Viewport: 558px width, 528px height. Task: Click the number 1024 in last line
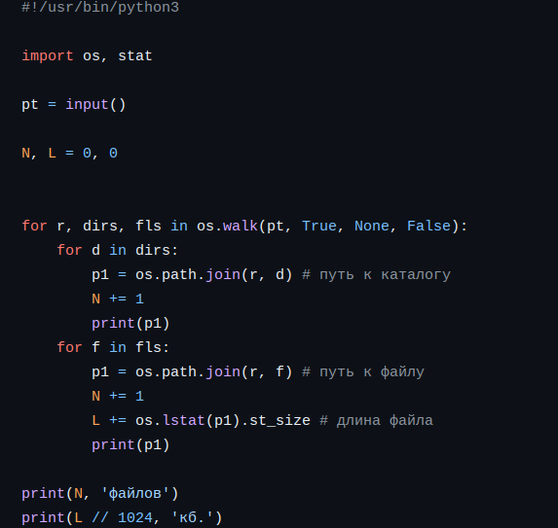click(x=135, y=517)
